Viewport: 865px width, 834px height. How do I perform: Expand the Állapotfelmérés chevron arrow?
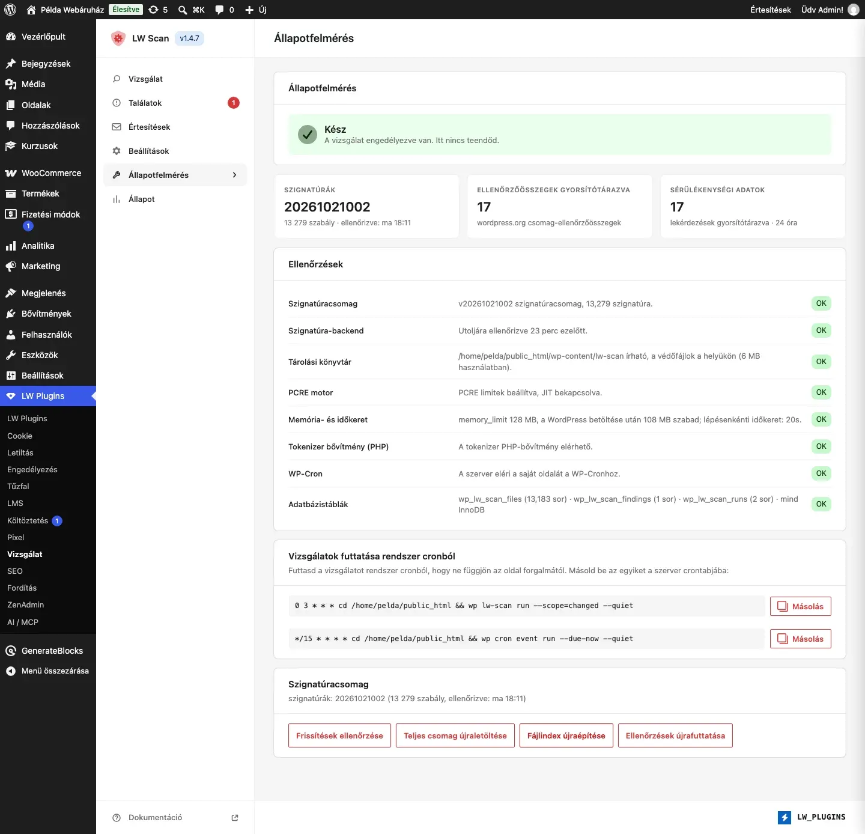(x=234, y=175)
